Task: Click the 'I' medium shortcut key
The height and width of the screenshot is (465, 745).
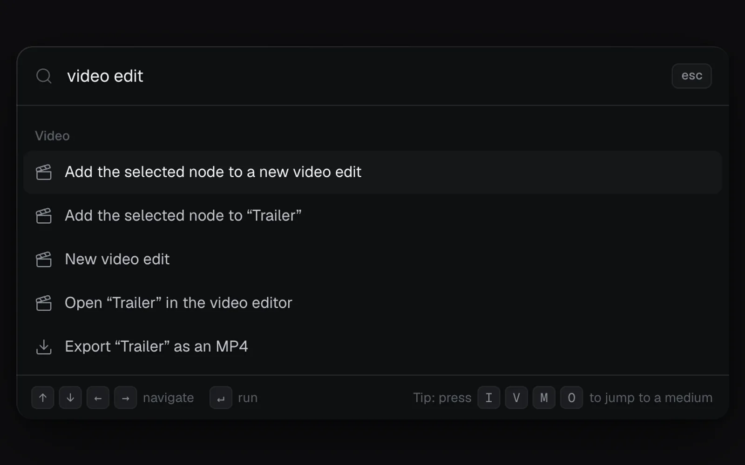Action: (489, 398)
